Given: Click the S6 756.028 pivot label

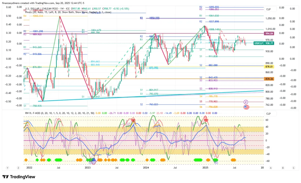Looking at the screenshot, I should (x=208, y=107).
